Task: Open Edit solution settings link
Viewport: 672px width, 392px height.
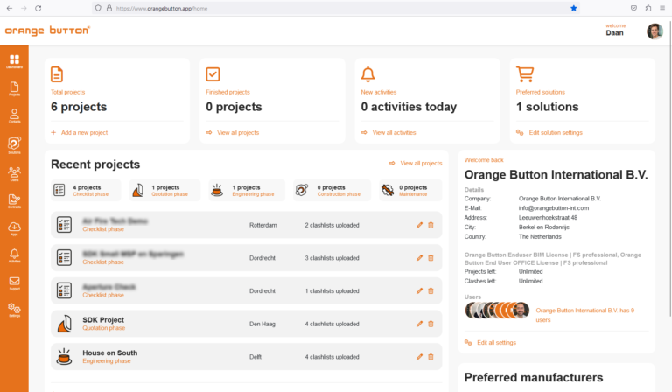Action: pyautogui.click(x=549, y=132)
